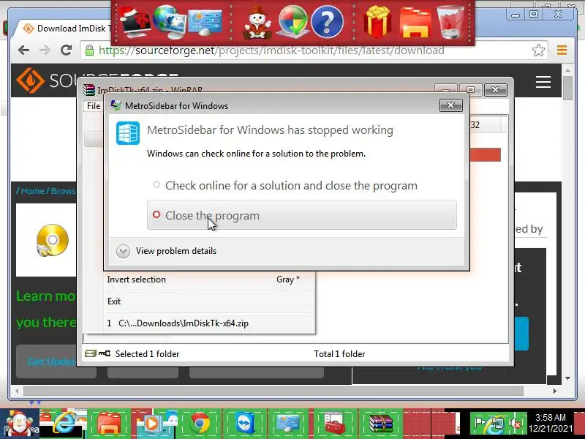585x439 pixels.
Task: Go back using Chrome's back arrow
Action: tap(23, 50)
